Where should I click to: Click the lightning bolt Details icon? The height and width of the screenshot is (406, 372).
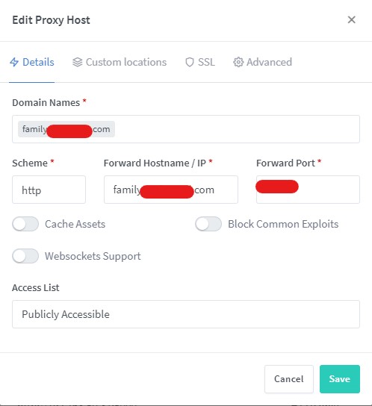tap(14, 62)
